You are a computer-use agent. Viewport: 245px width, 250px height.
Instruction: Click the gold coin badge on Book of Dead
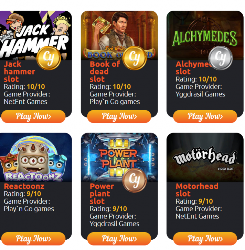pyautogui.click(x=135, y=58)
